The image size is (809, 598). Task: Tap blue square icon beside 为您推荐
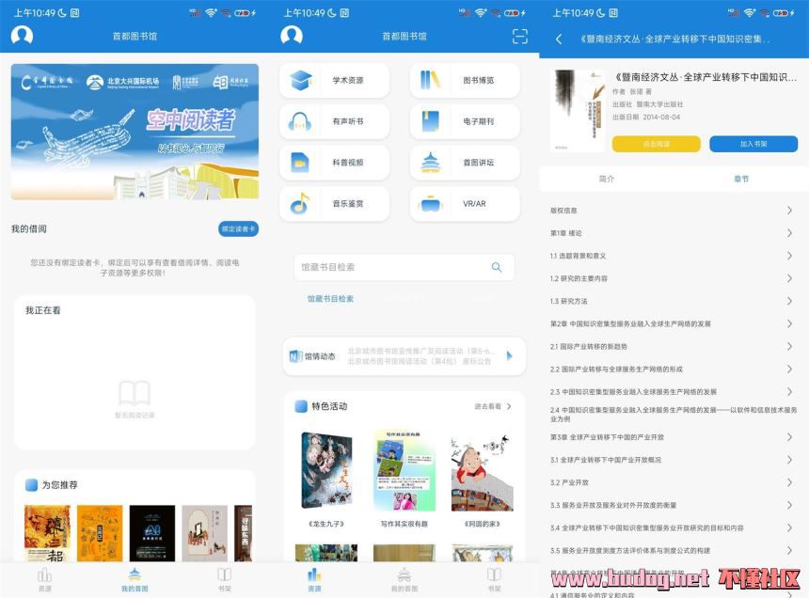(x=31, y=484)
